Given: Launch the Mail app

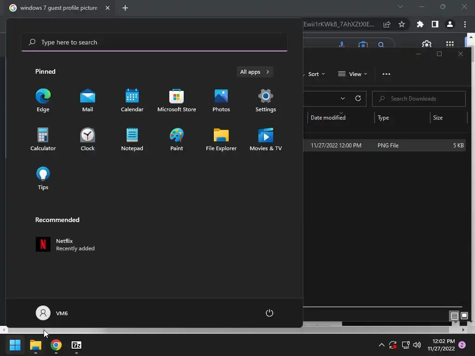Looking at the screenshot, I should 88,101.
